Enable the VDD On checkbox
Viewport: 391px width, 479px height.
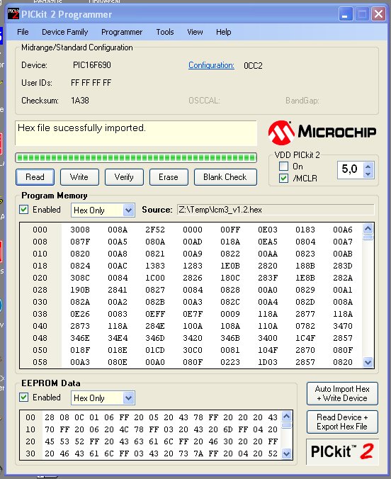tap(283, 167)
